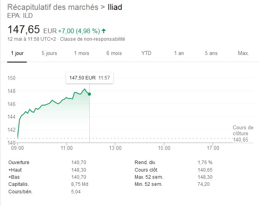
Task: Open the '5 ans' chart view
Action: [x=211, y=53]
